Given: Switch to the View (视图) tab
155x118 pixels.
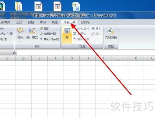Looking at the screenshot, I should pos(55,22).
